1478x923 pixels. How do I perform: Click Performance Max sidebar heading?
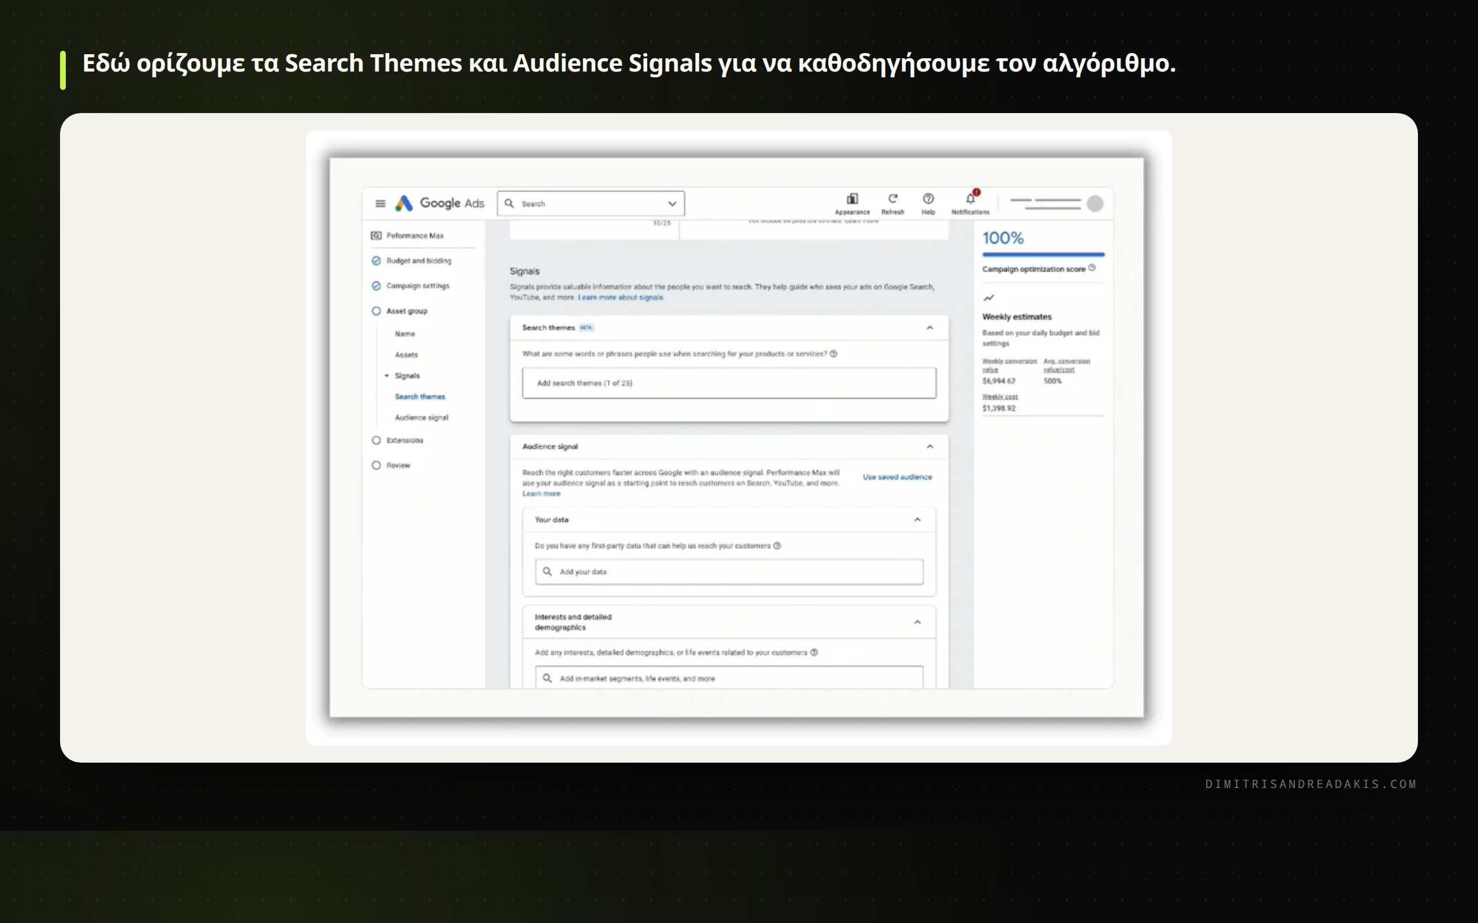pos(415,235)
